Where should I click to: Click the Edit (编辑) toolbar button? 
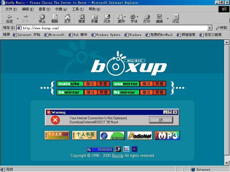pyautogui.click(x=160, y=19)
